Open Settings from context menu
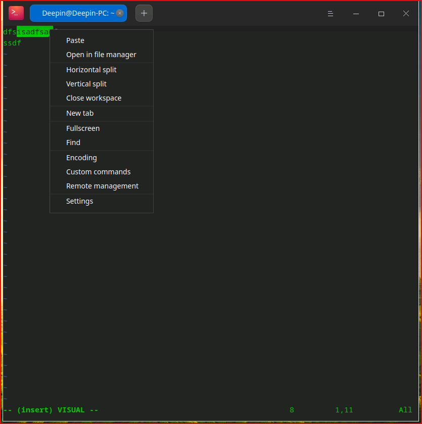 102,201
